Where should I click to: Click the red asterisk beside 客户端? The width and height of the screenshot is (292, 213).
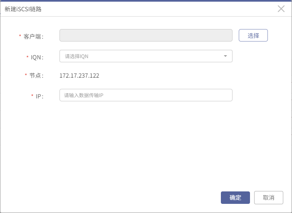20,35
